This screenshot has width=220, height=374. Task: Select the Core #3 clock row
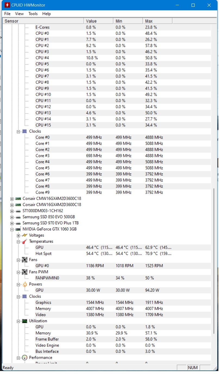coord(123,156)
